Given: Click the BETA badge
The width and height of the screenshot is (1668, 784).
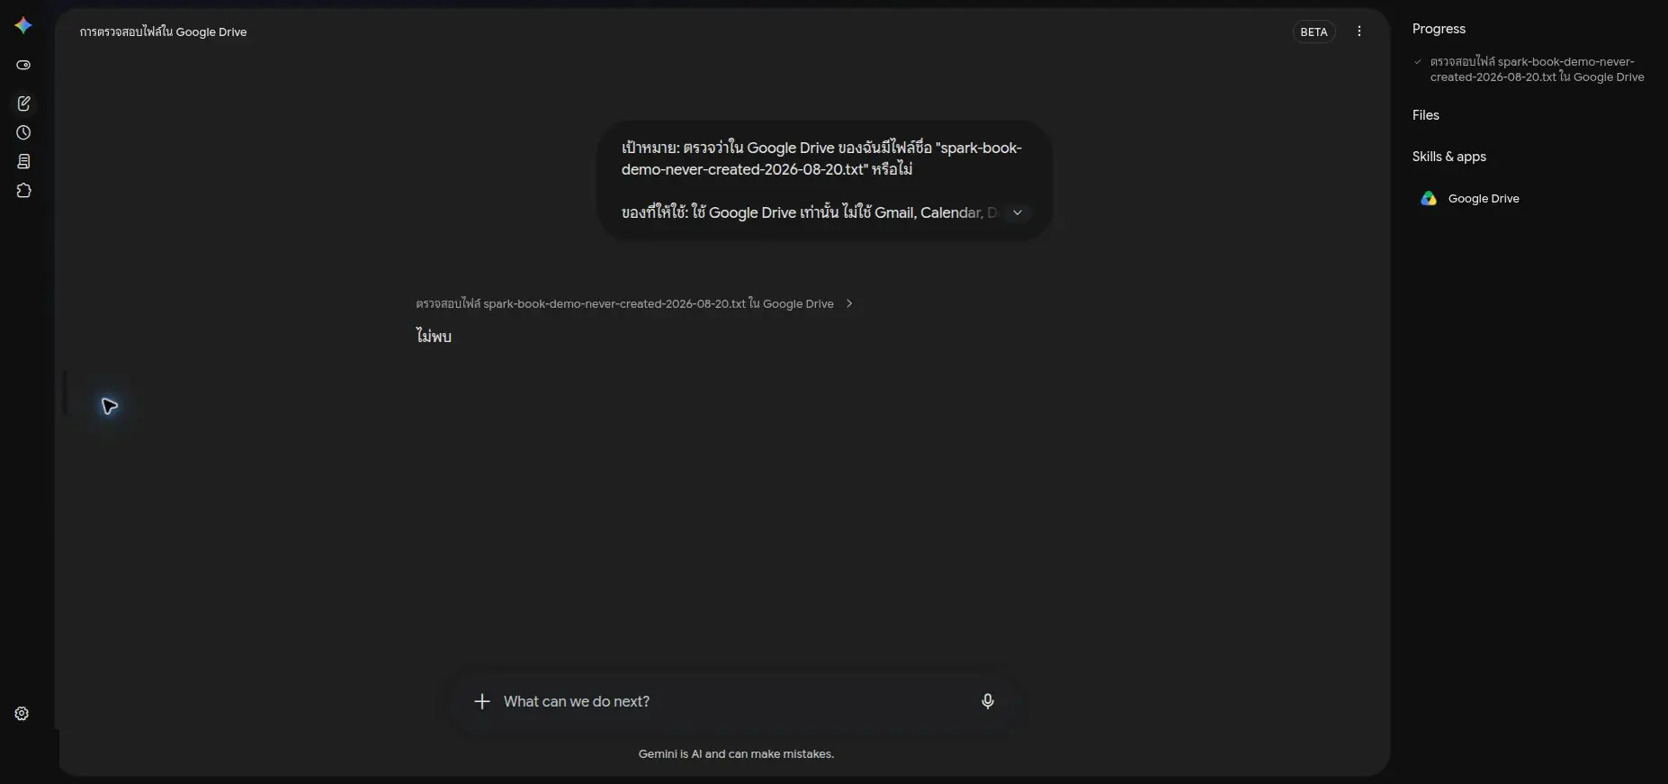Looking at the screenshot, I should [x=1314, y=32].
